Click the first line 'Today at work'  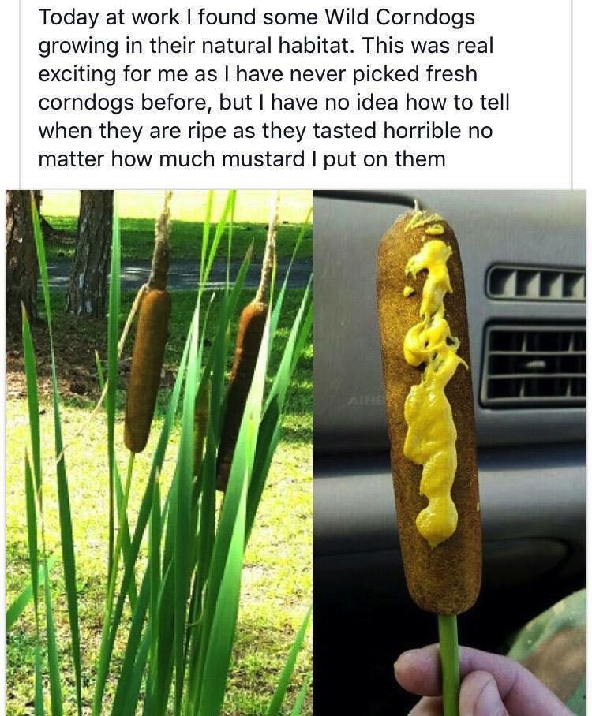pos(109,17)
